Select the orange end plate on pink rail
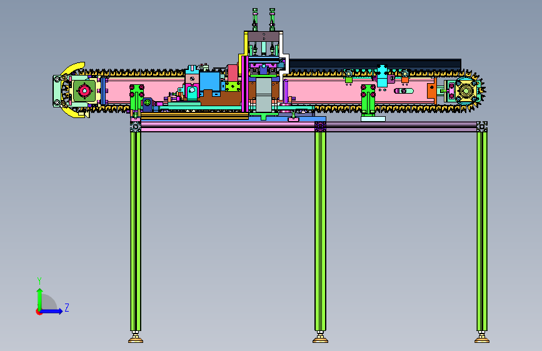Image resolution: width=542 pixels, height=351 pixels. [x=432, y=91]
